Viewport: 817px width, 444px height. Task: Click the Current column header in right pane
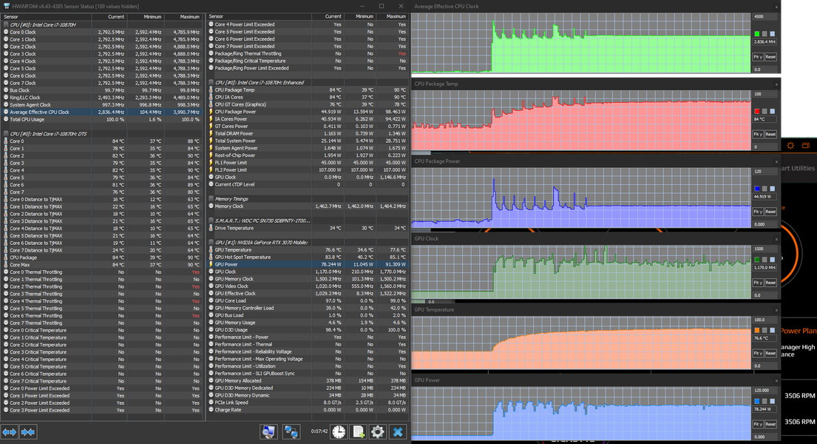[328, 17]
